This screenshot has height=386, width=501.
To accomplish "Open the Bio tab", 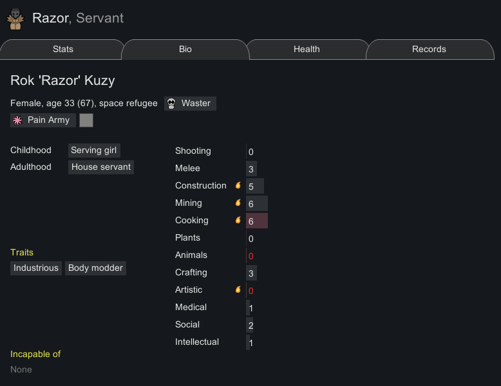I will tap(185, 49).
